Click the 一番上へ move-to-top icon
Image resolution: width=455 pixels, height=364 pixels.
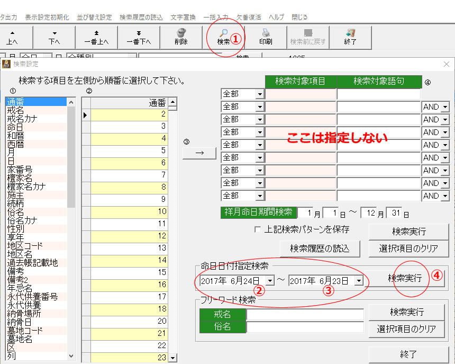click(97, 33)
